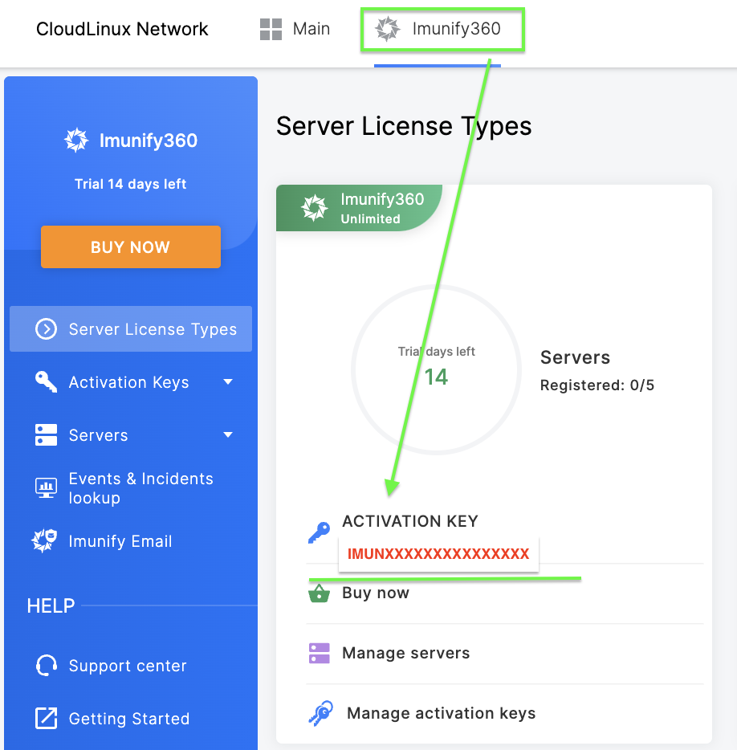The width and height of the screenshot is (737, 750).
Task: Click the Server License Types arrow icon
Action: 47,329
